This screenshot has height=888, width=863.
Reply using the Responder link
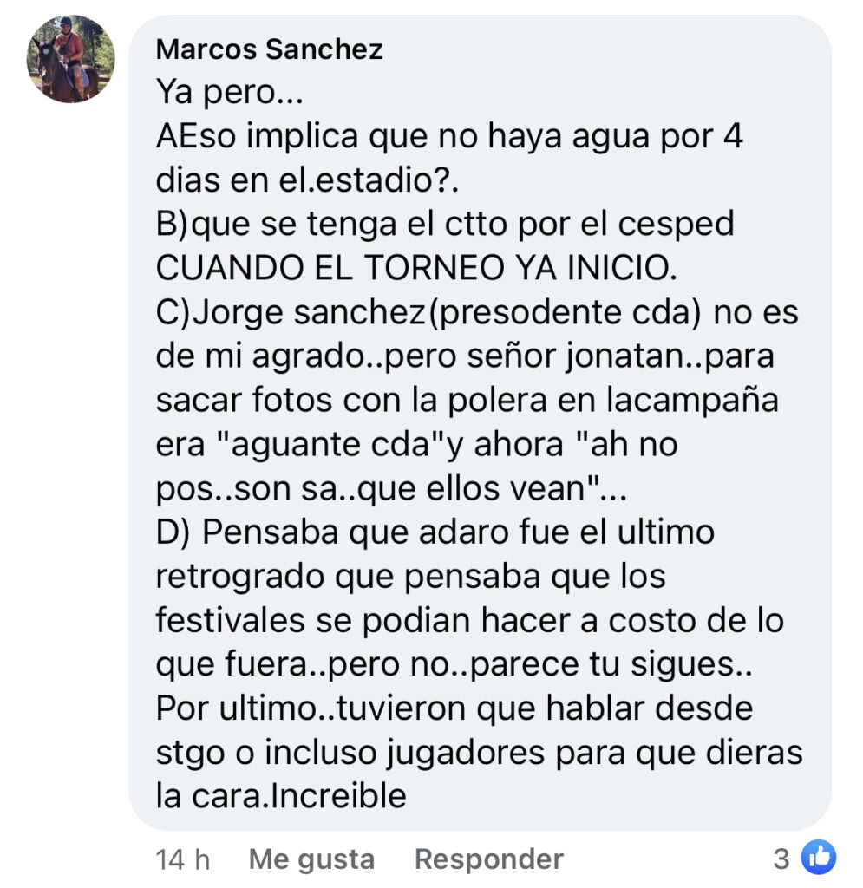[x=488, y=859]
